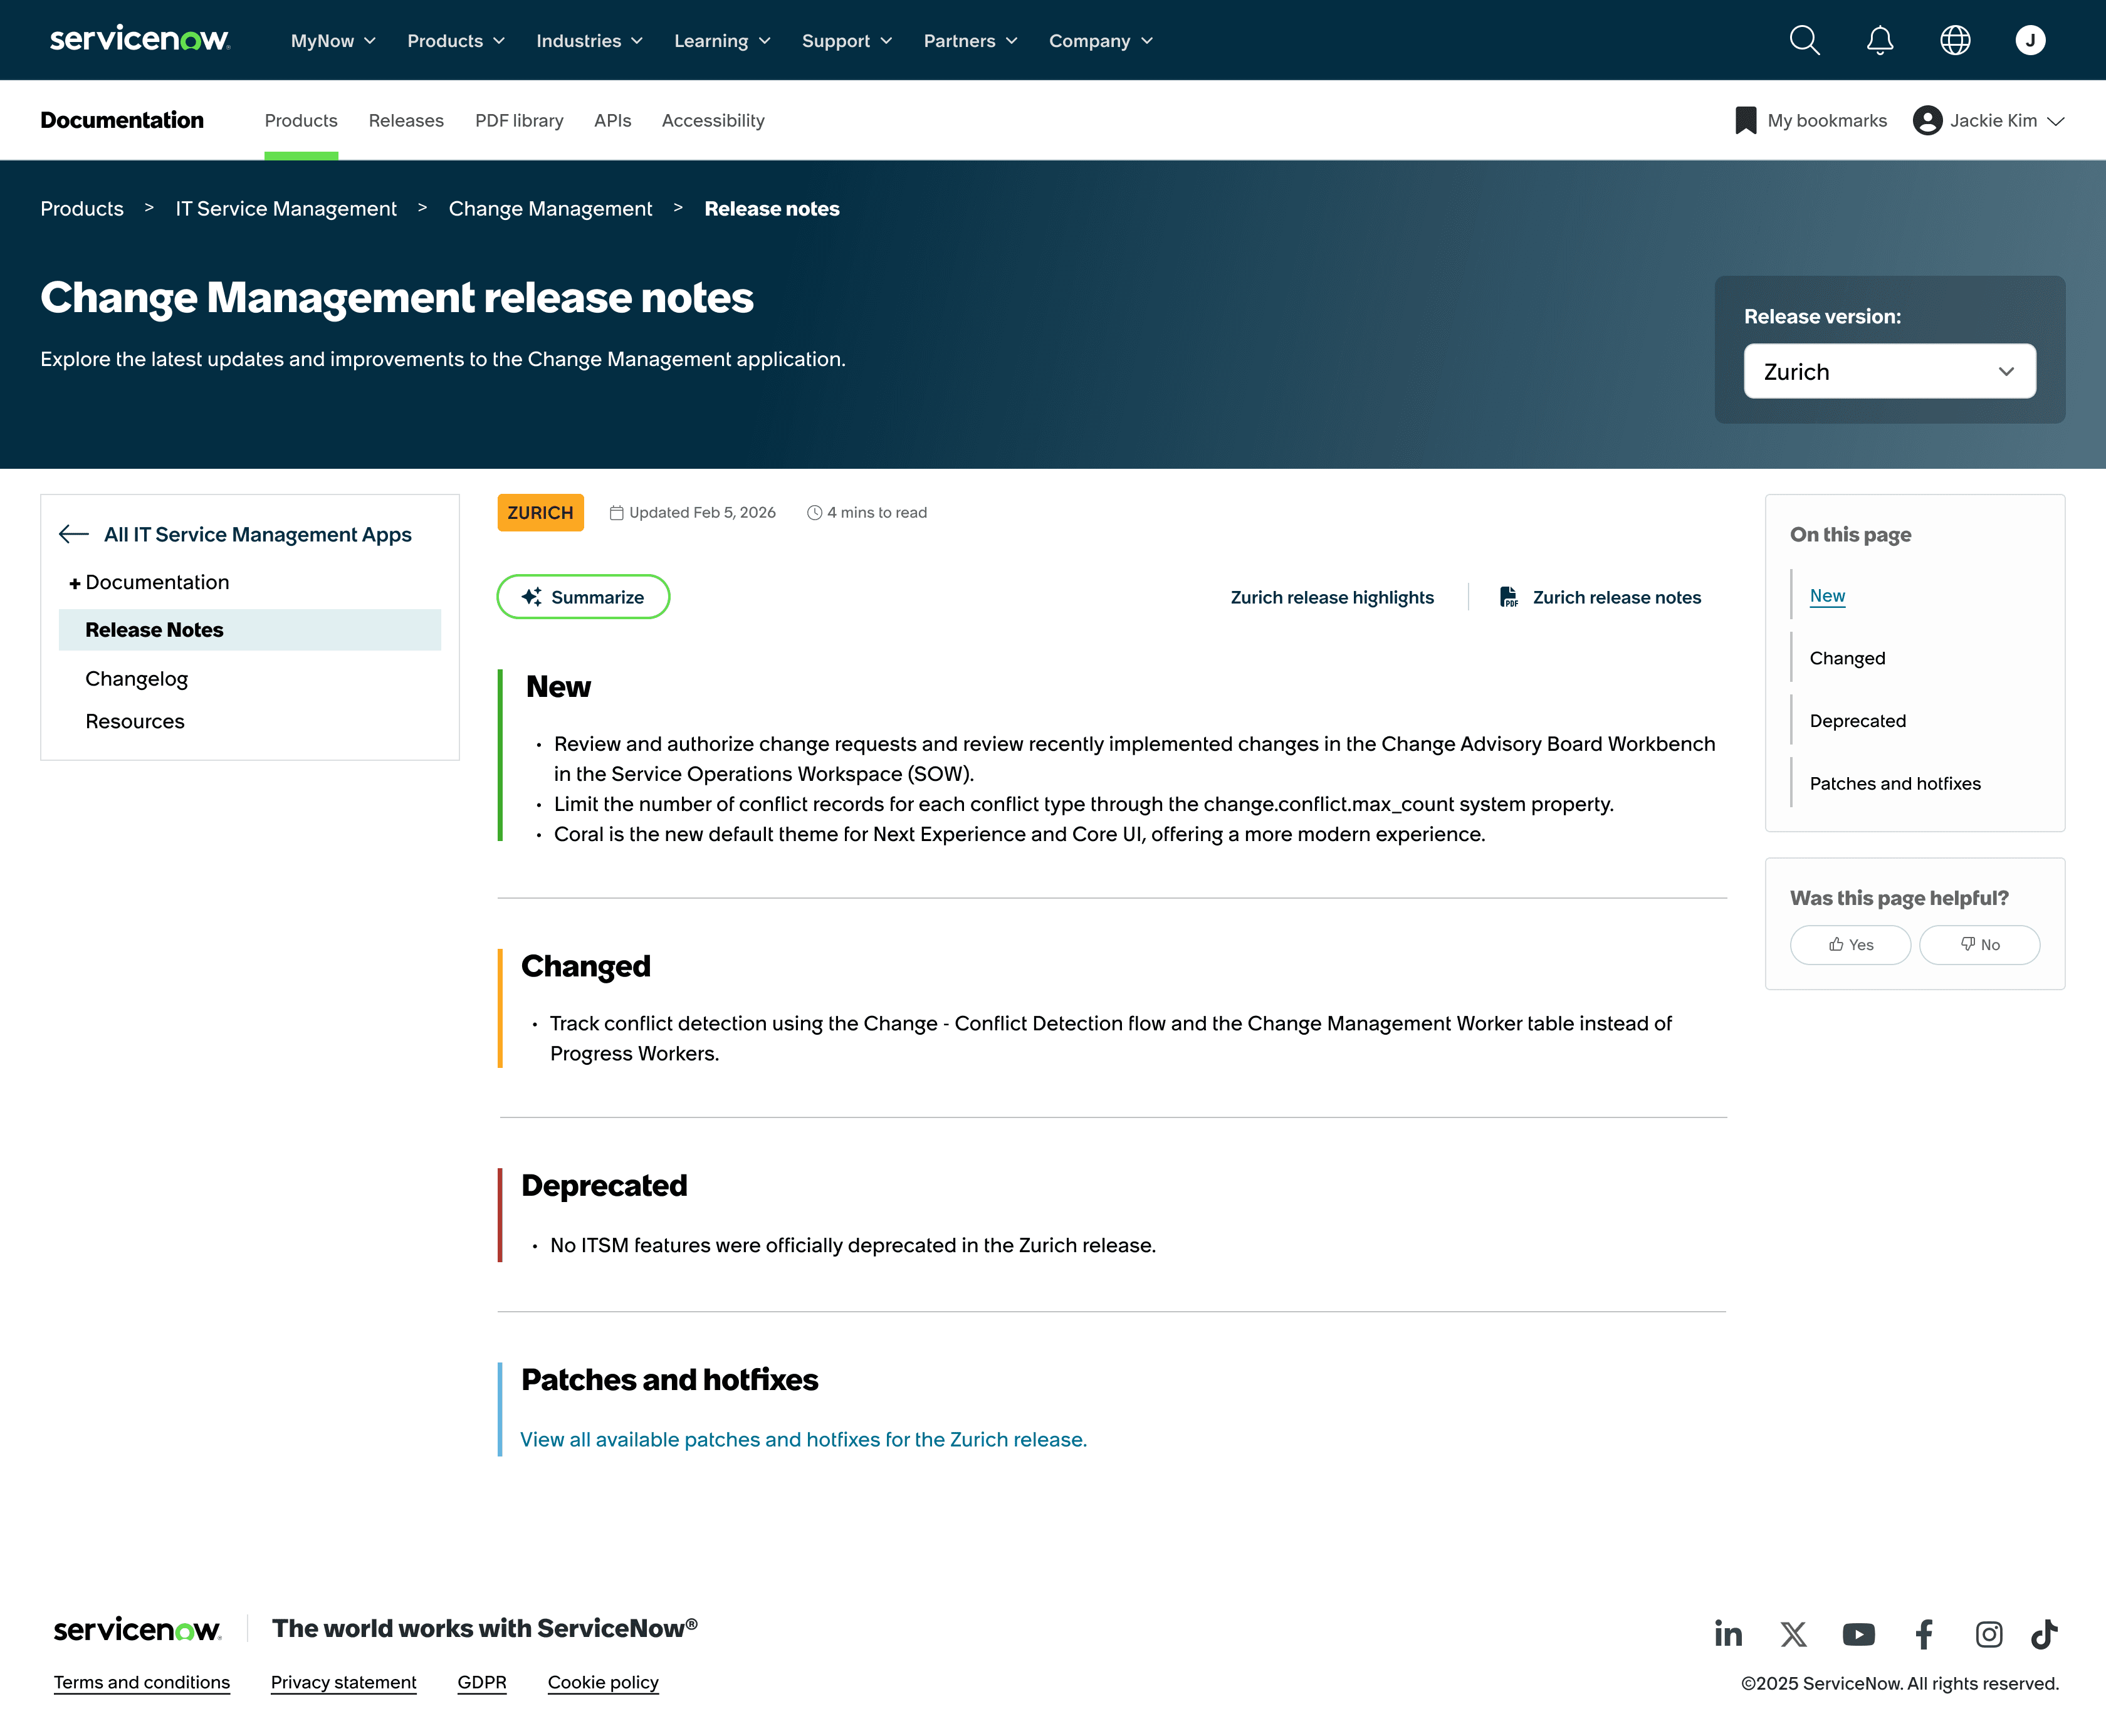Open ServiceNow TikTok icon in footer

tap(2044, 1634)
